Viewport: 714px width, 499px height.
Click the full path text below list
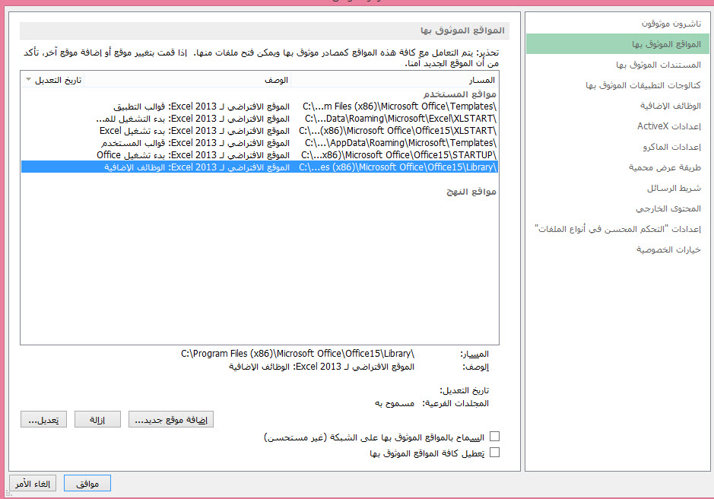(x=297, y=354)
